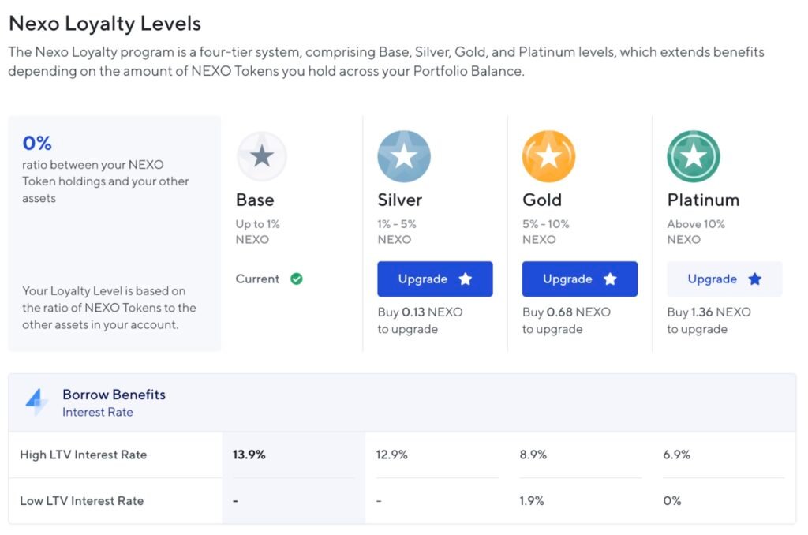Click the star icon inside Silver Upgrade button

(466, 279)
